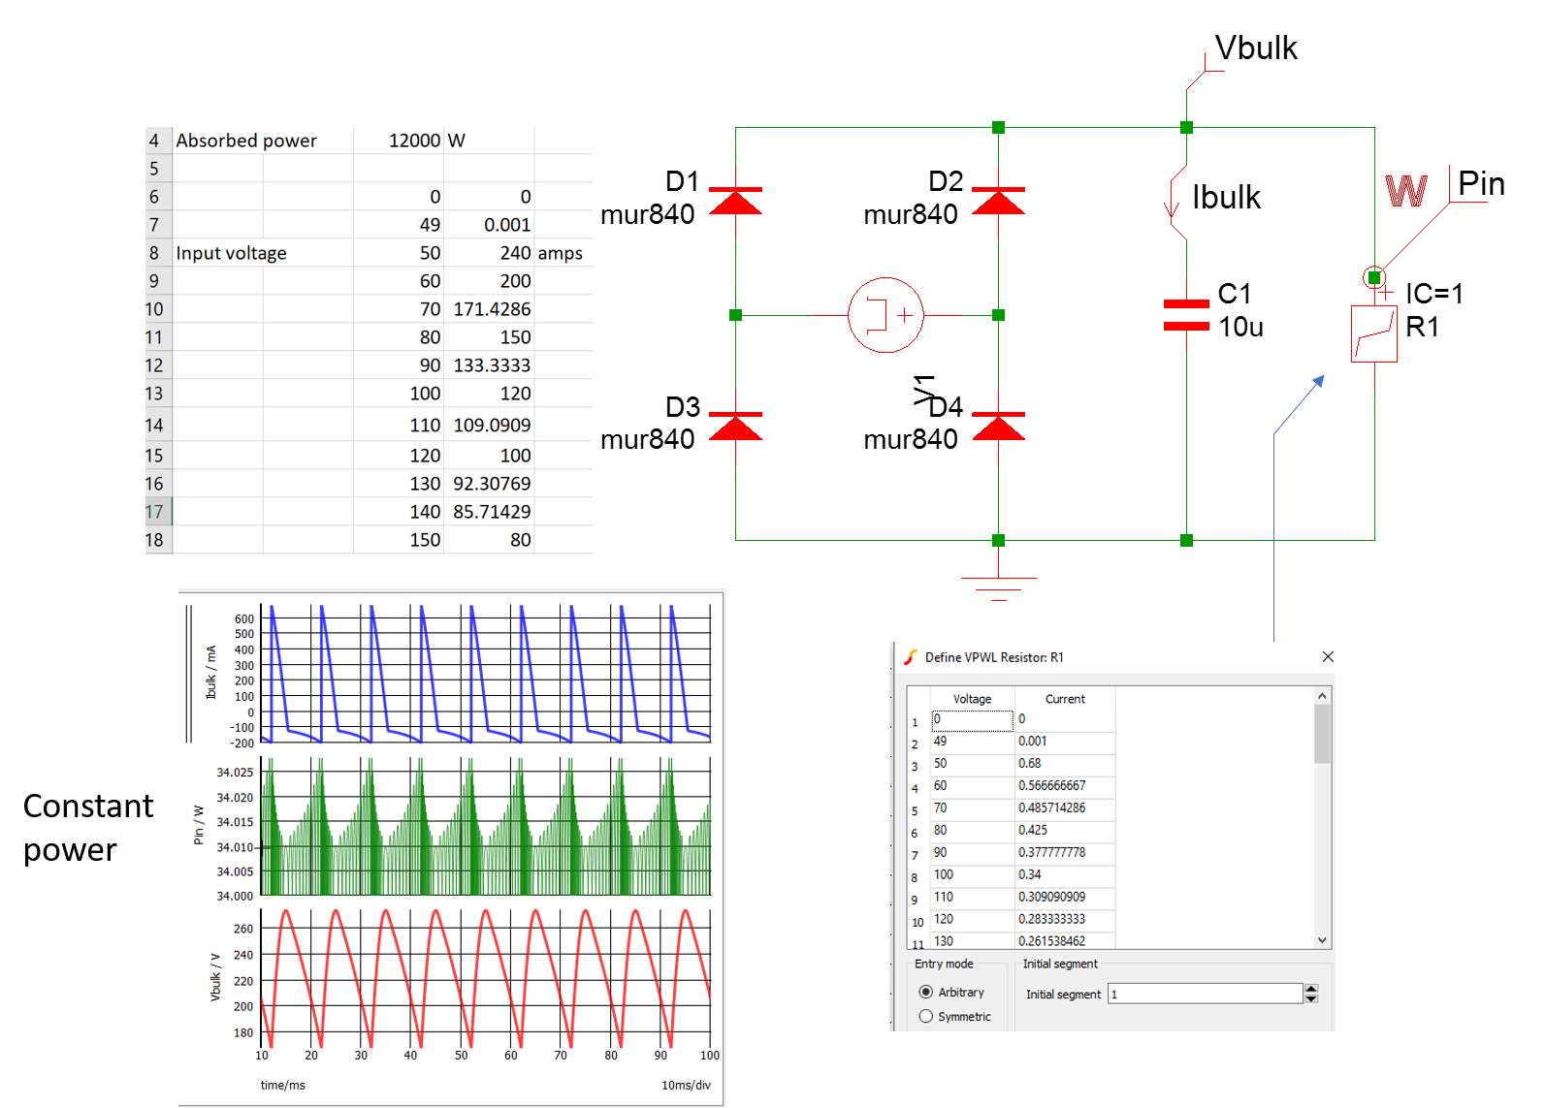Click the green Pin waveform plot
This screenshot has height=1108, width=1545.
pos(486,827)
